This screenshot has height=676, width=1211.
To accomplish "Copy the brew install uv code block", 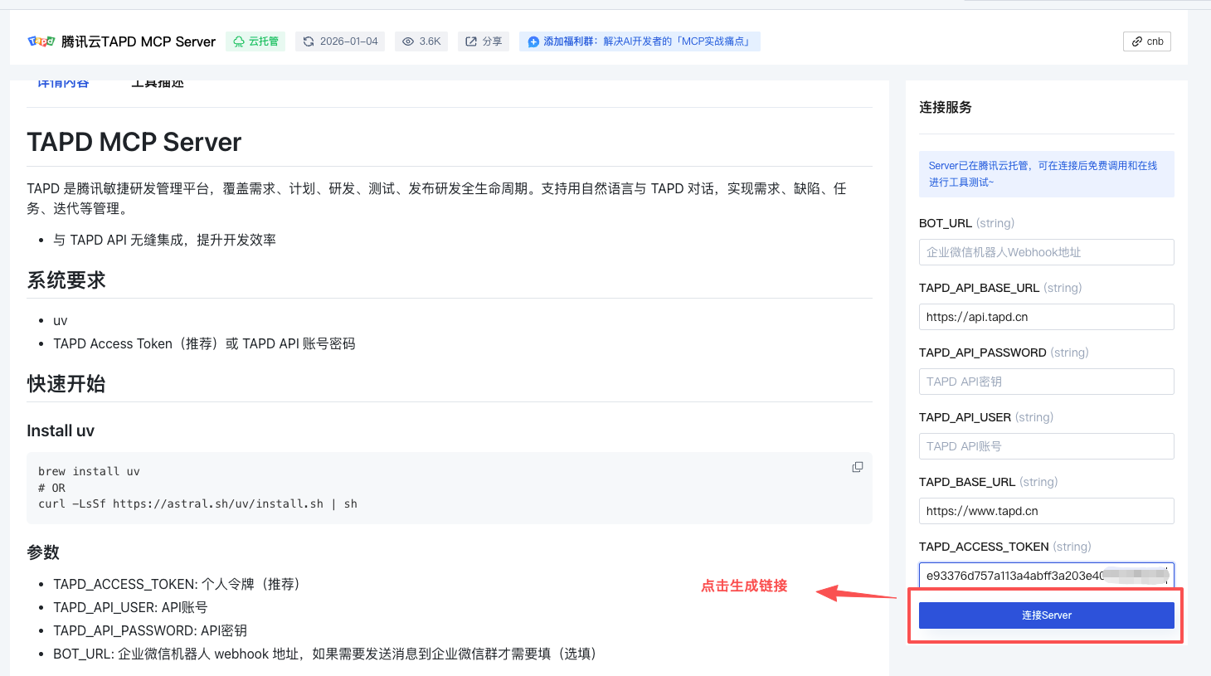I will [x=858, y=467].
